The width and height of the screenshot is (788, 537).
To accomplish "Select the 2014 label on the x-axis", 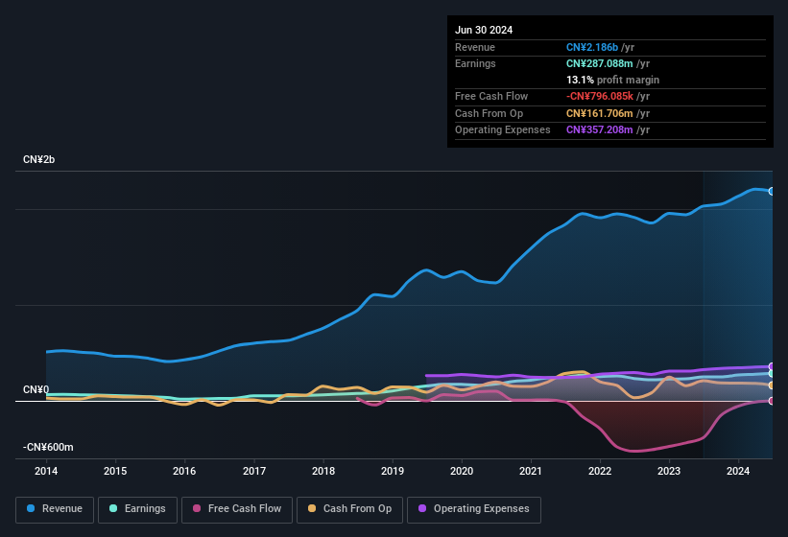I will [x=46, y=471].
